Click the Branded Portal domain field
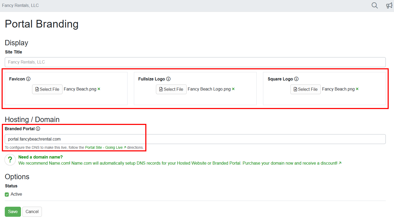Screen dimensions: 394x221 [195, 139]
